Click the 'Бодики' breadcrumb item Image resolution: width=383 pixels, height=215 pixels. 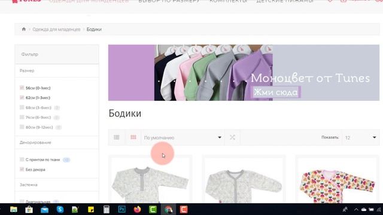(x=94, y=29)
